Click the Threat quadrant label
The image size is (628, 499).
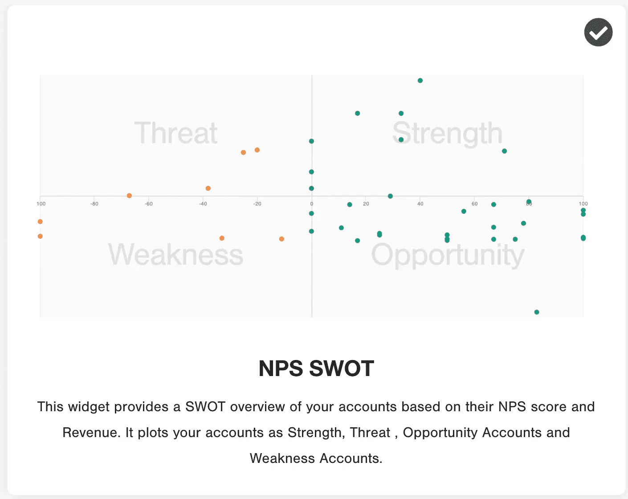point(176,132)
